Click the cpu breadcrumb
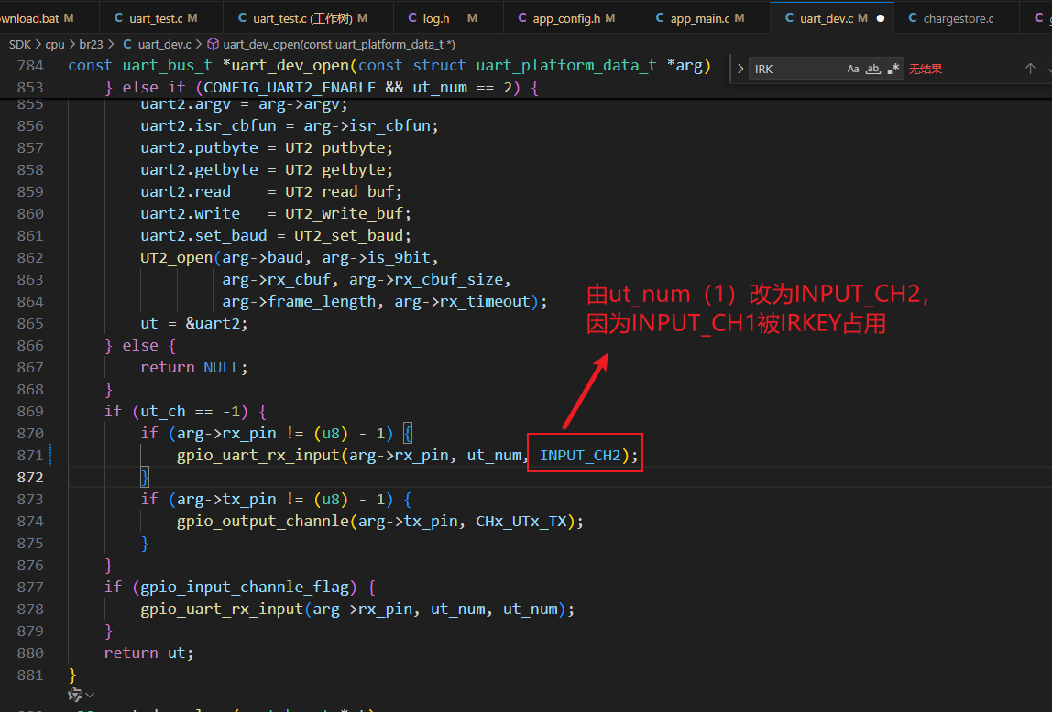Screen dimensions: 1052x712 pos(55,44)
